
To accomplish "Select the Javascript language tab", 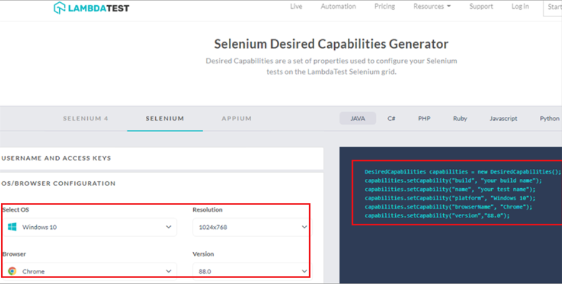I will coord(503,119).
